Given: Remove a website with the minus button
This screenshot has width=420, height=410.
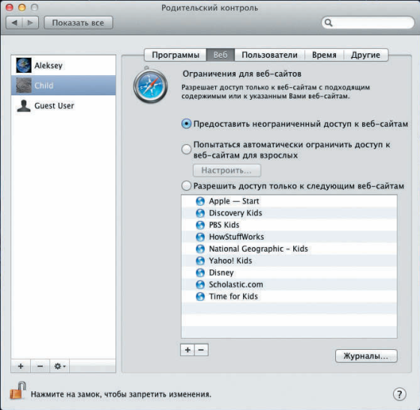Looking at the screenshot, I should [201, 350].
